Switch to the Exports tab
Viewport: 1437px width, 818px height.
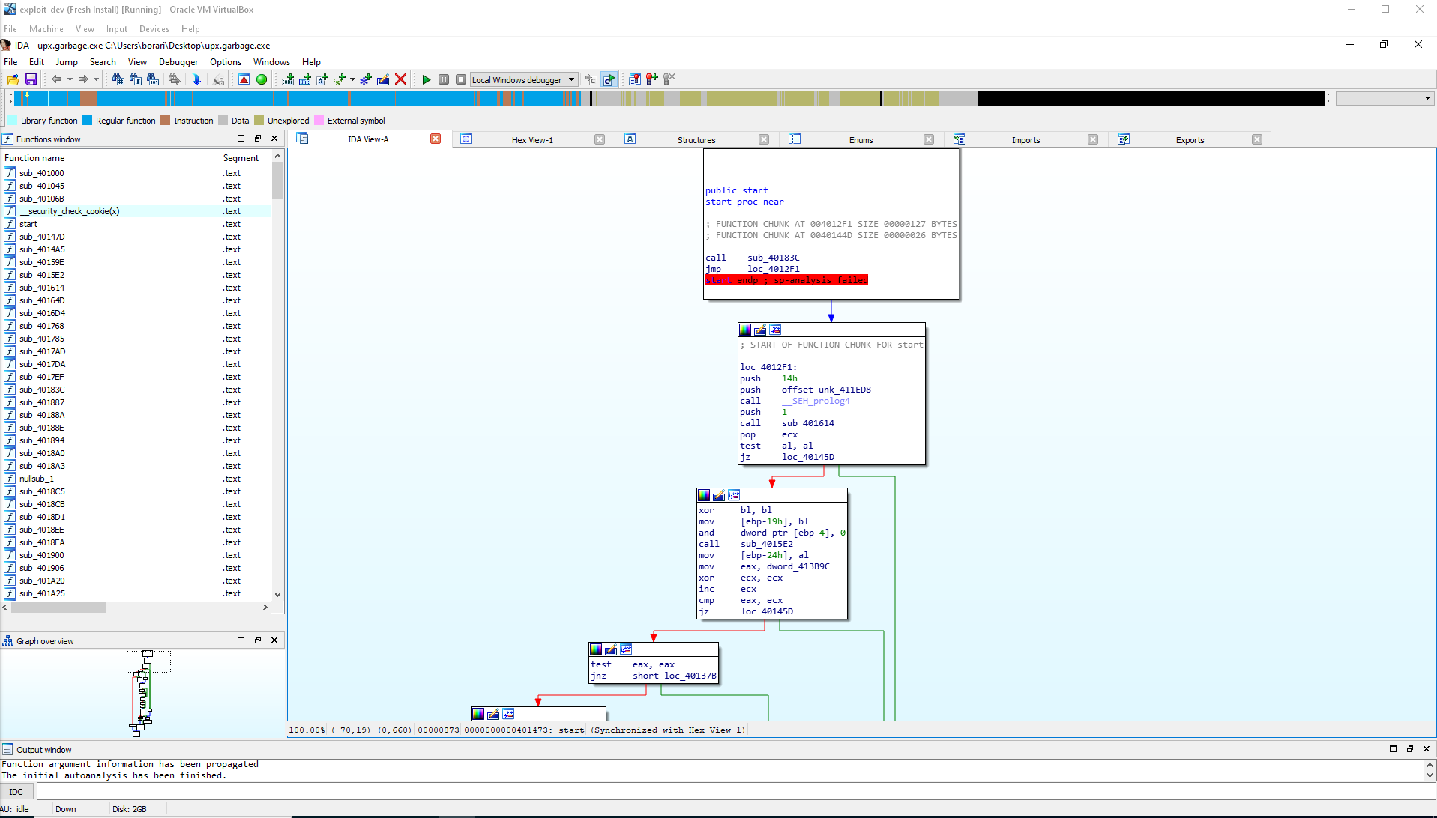[1190, 140]
